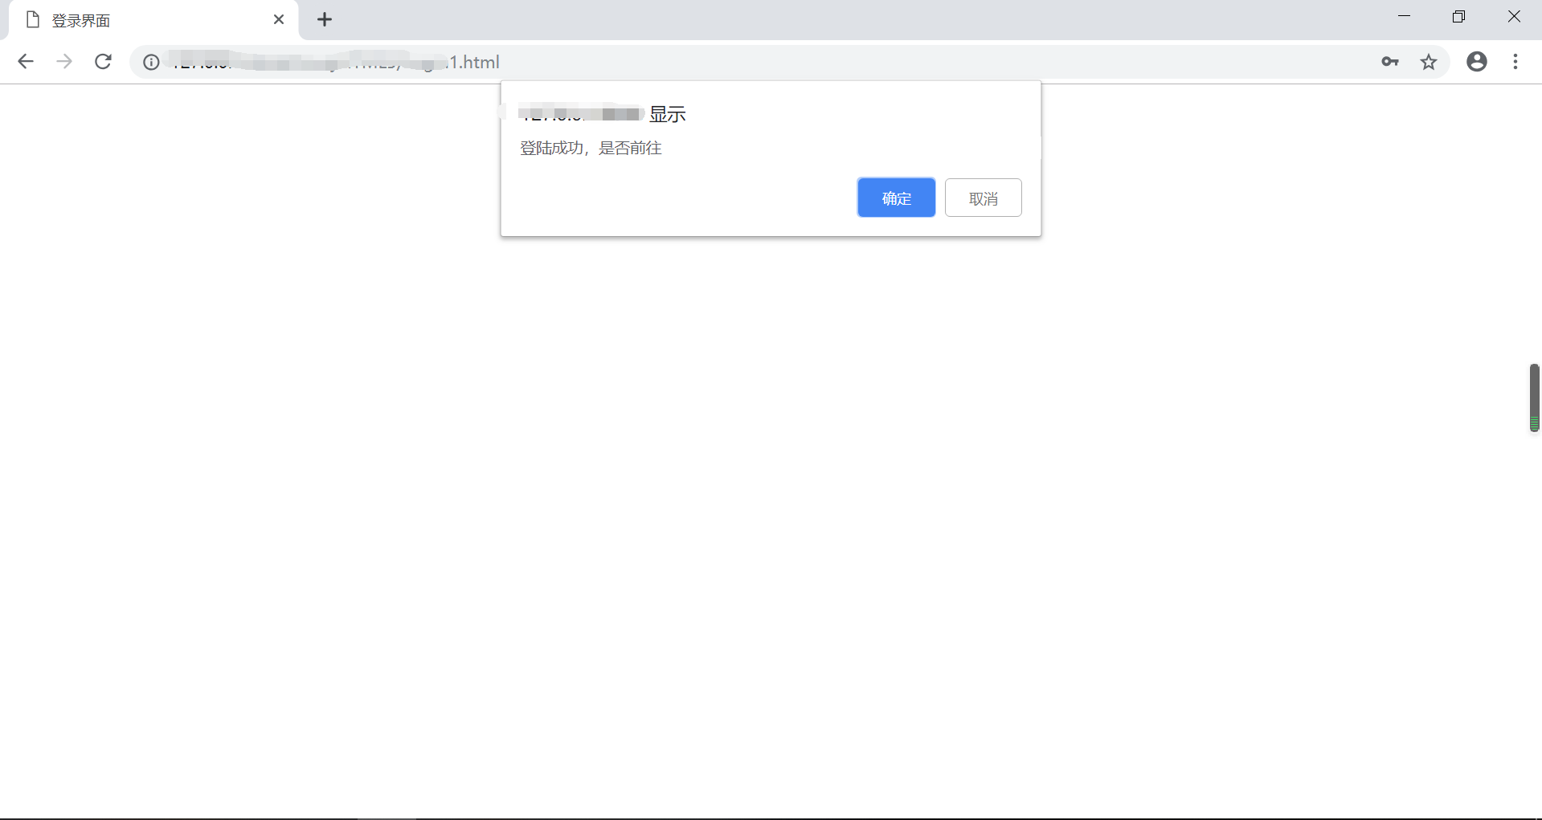This screenshot has width=1542, height=820.
Task: Select the 登录界面 tab
Action: click(x=121, y=19)
